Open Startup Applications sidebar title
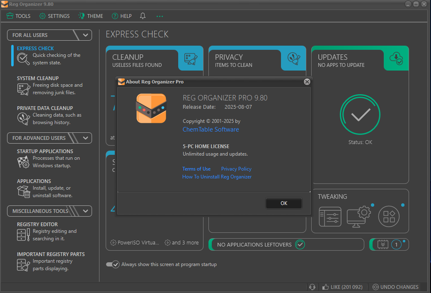This screenshot has height=293, width=431. 45,151
